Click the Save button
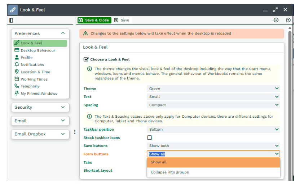The image size is (304, 185). tap(122, 20)
